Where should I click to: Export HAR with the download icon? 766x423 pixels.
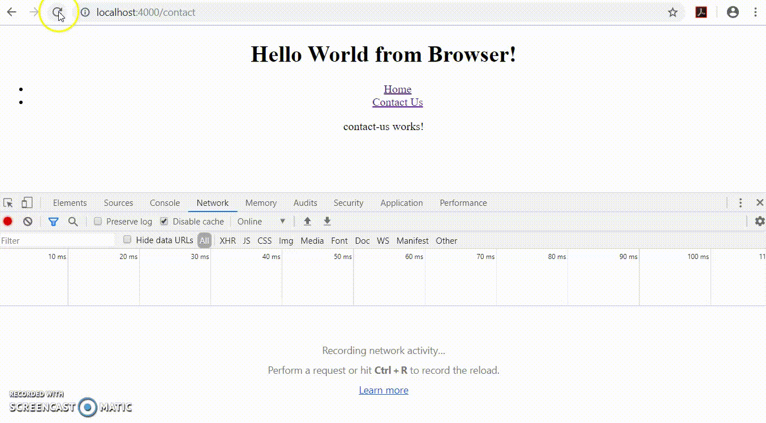[327, 221]
